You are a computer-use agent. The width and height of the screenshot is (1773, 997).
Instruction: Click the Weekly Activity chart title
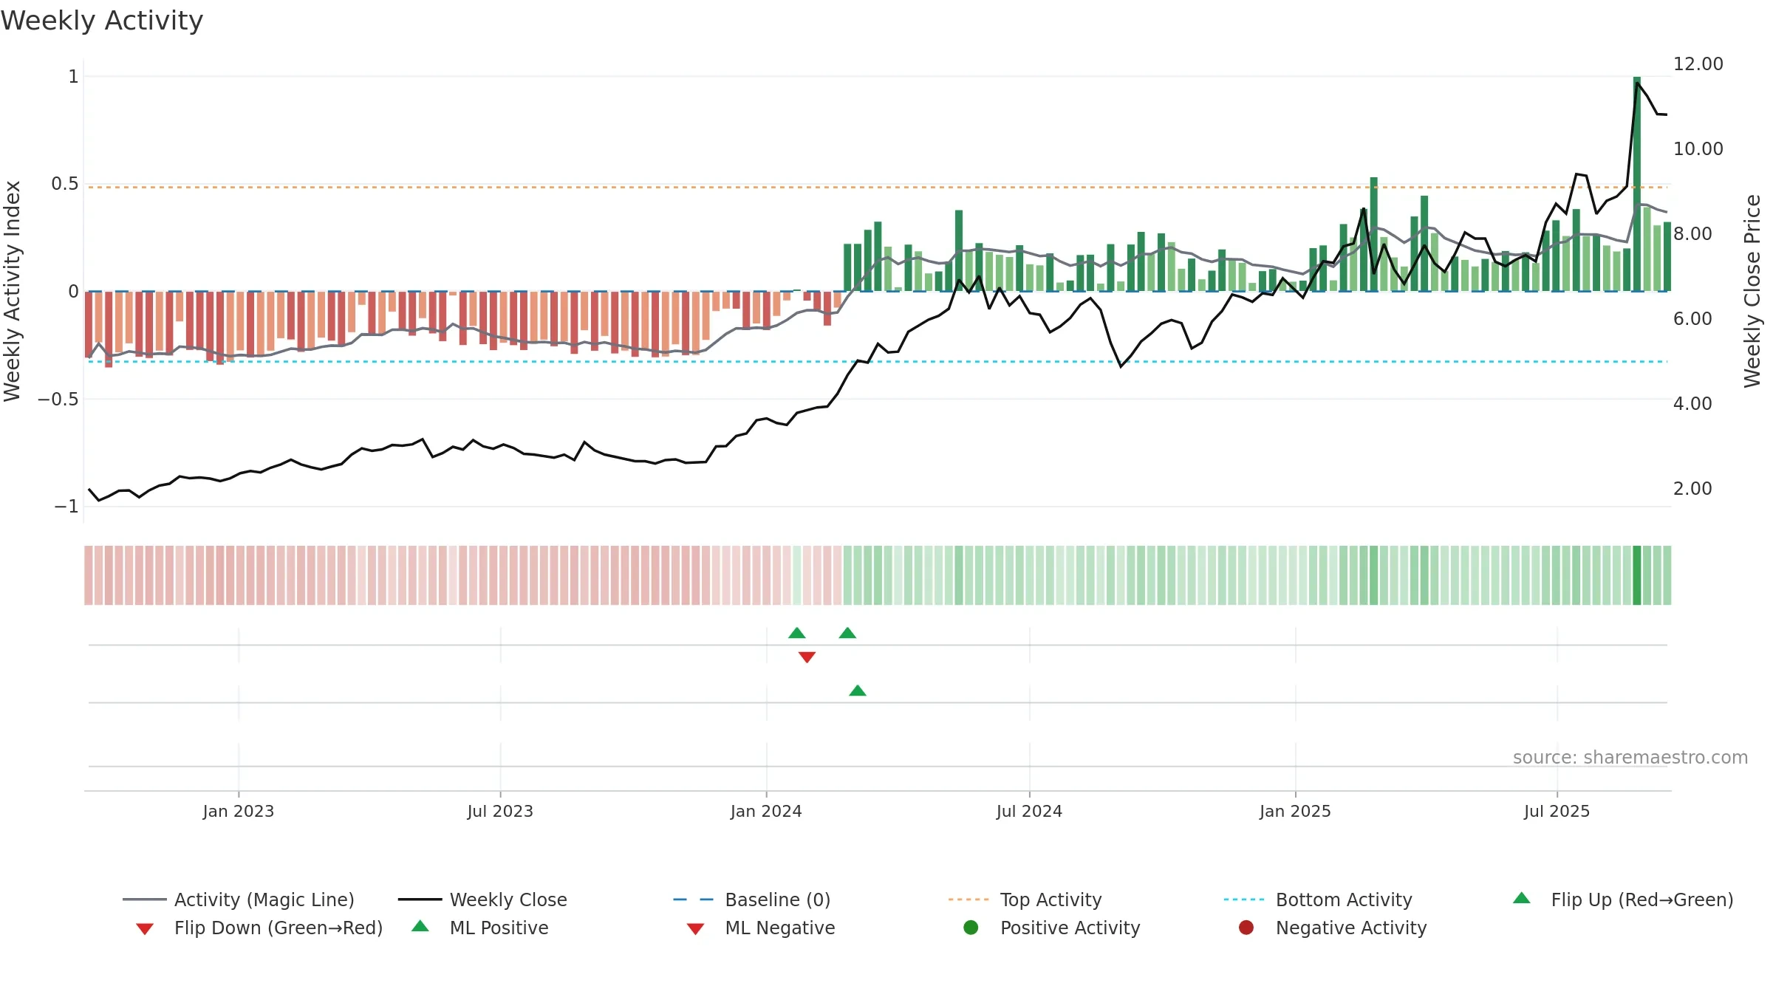point(102,21)
